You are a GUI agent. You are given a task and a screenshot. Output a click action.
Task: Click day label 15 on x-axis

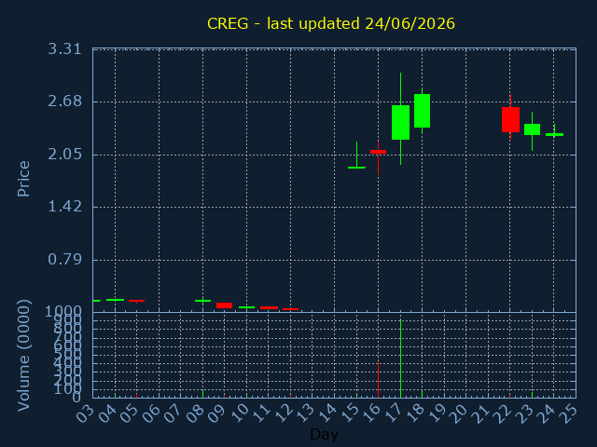[349, 413]
